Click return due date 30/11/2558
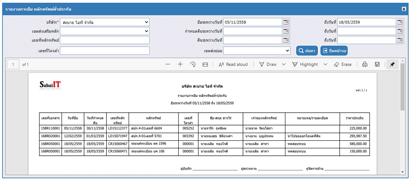This screenshot has width=412, height=181. pyautogui.click(x=95, y=129)
